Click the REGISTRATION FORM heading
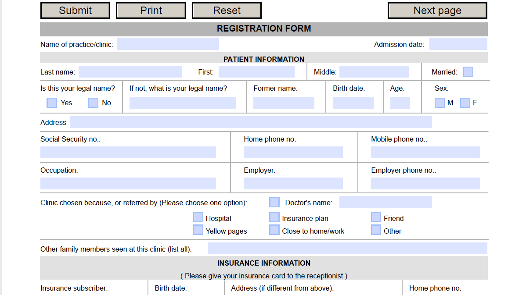The height and width of the screenshot is (295, 526). pos(264,29)
